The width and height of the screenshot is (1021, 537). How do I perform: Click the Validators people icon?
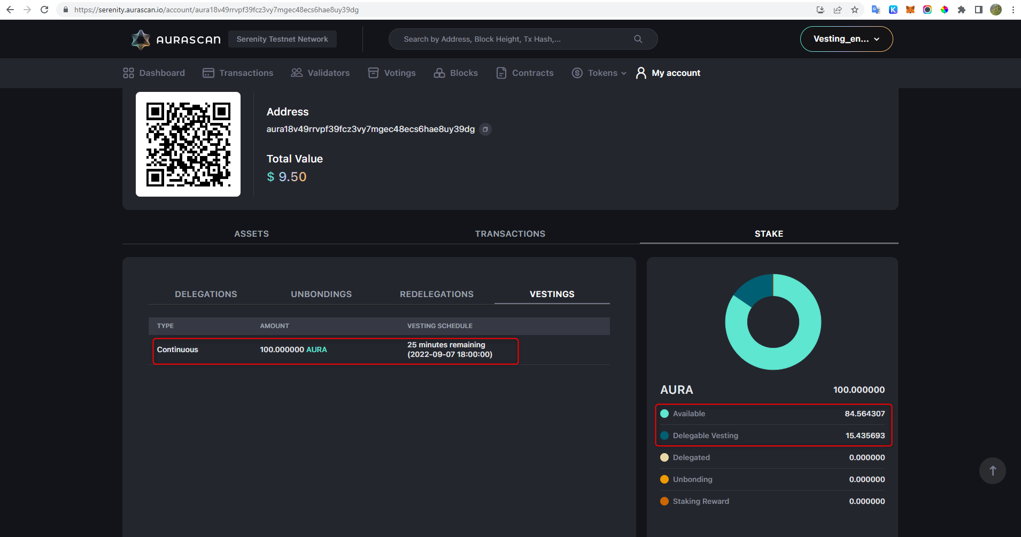296,73
